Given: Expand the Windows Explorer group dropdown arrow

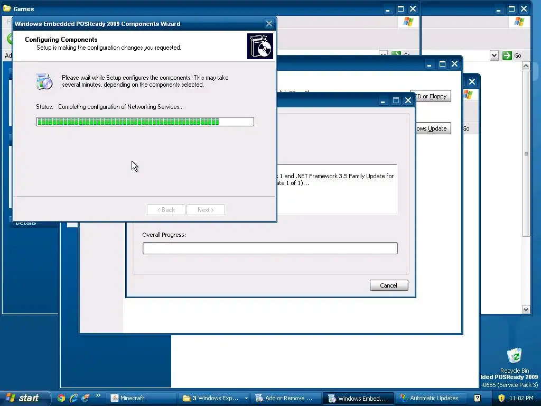Looking at the screenshot, I should tap(246, 398).
